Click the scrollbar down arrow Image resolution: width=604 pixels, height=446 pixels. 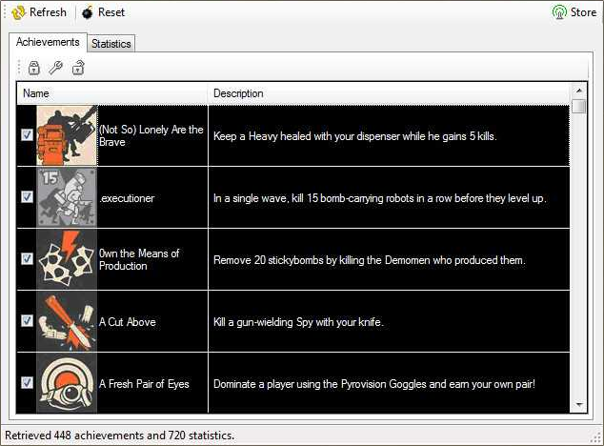point(578,405)
